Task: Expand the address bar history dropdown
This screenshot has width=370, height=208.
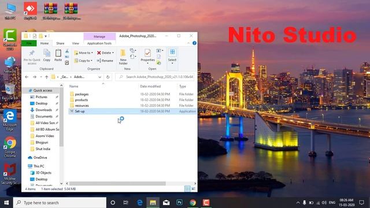Action: tap(100, 77)
